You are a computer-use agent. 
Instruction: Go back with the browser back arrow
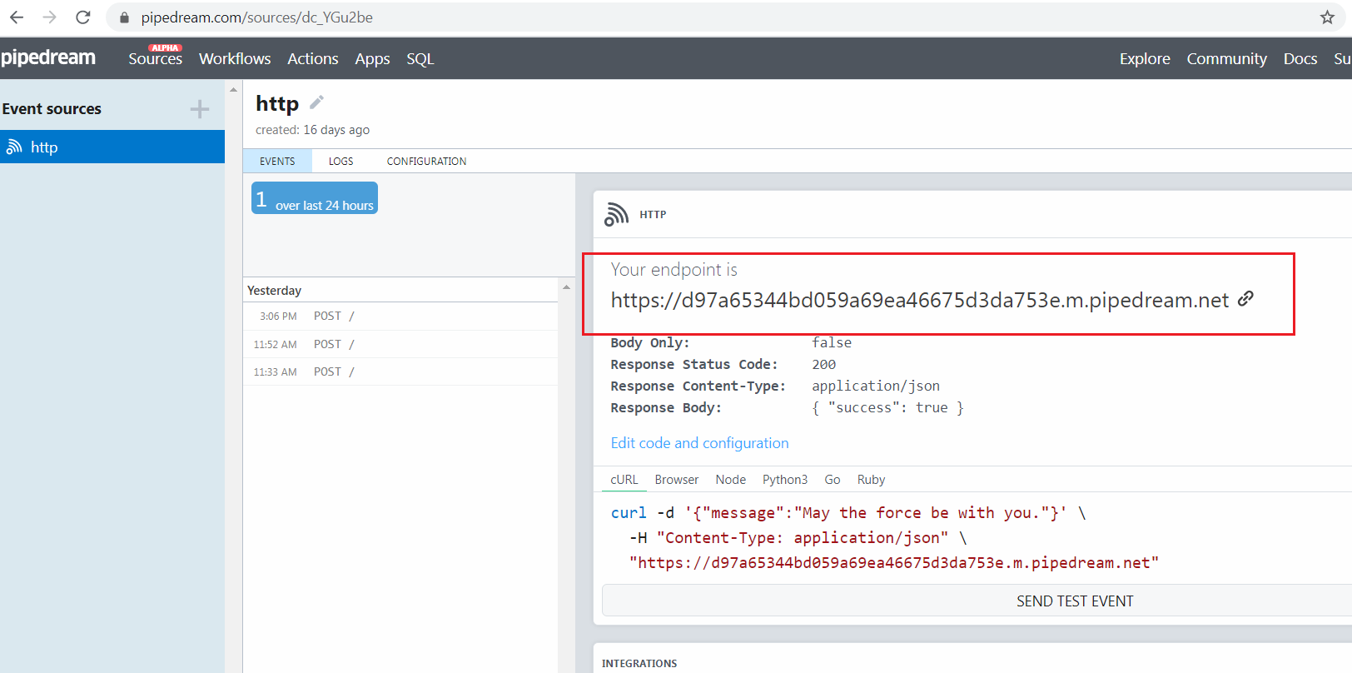[x=17, y=17]
